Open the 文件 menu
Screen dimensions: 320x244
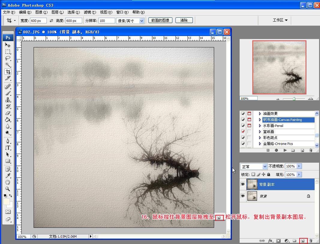pos(9,12)
